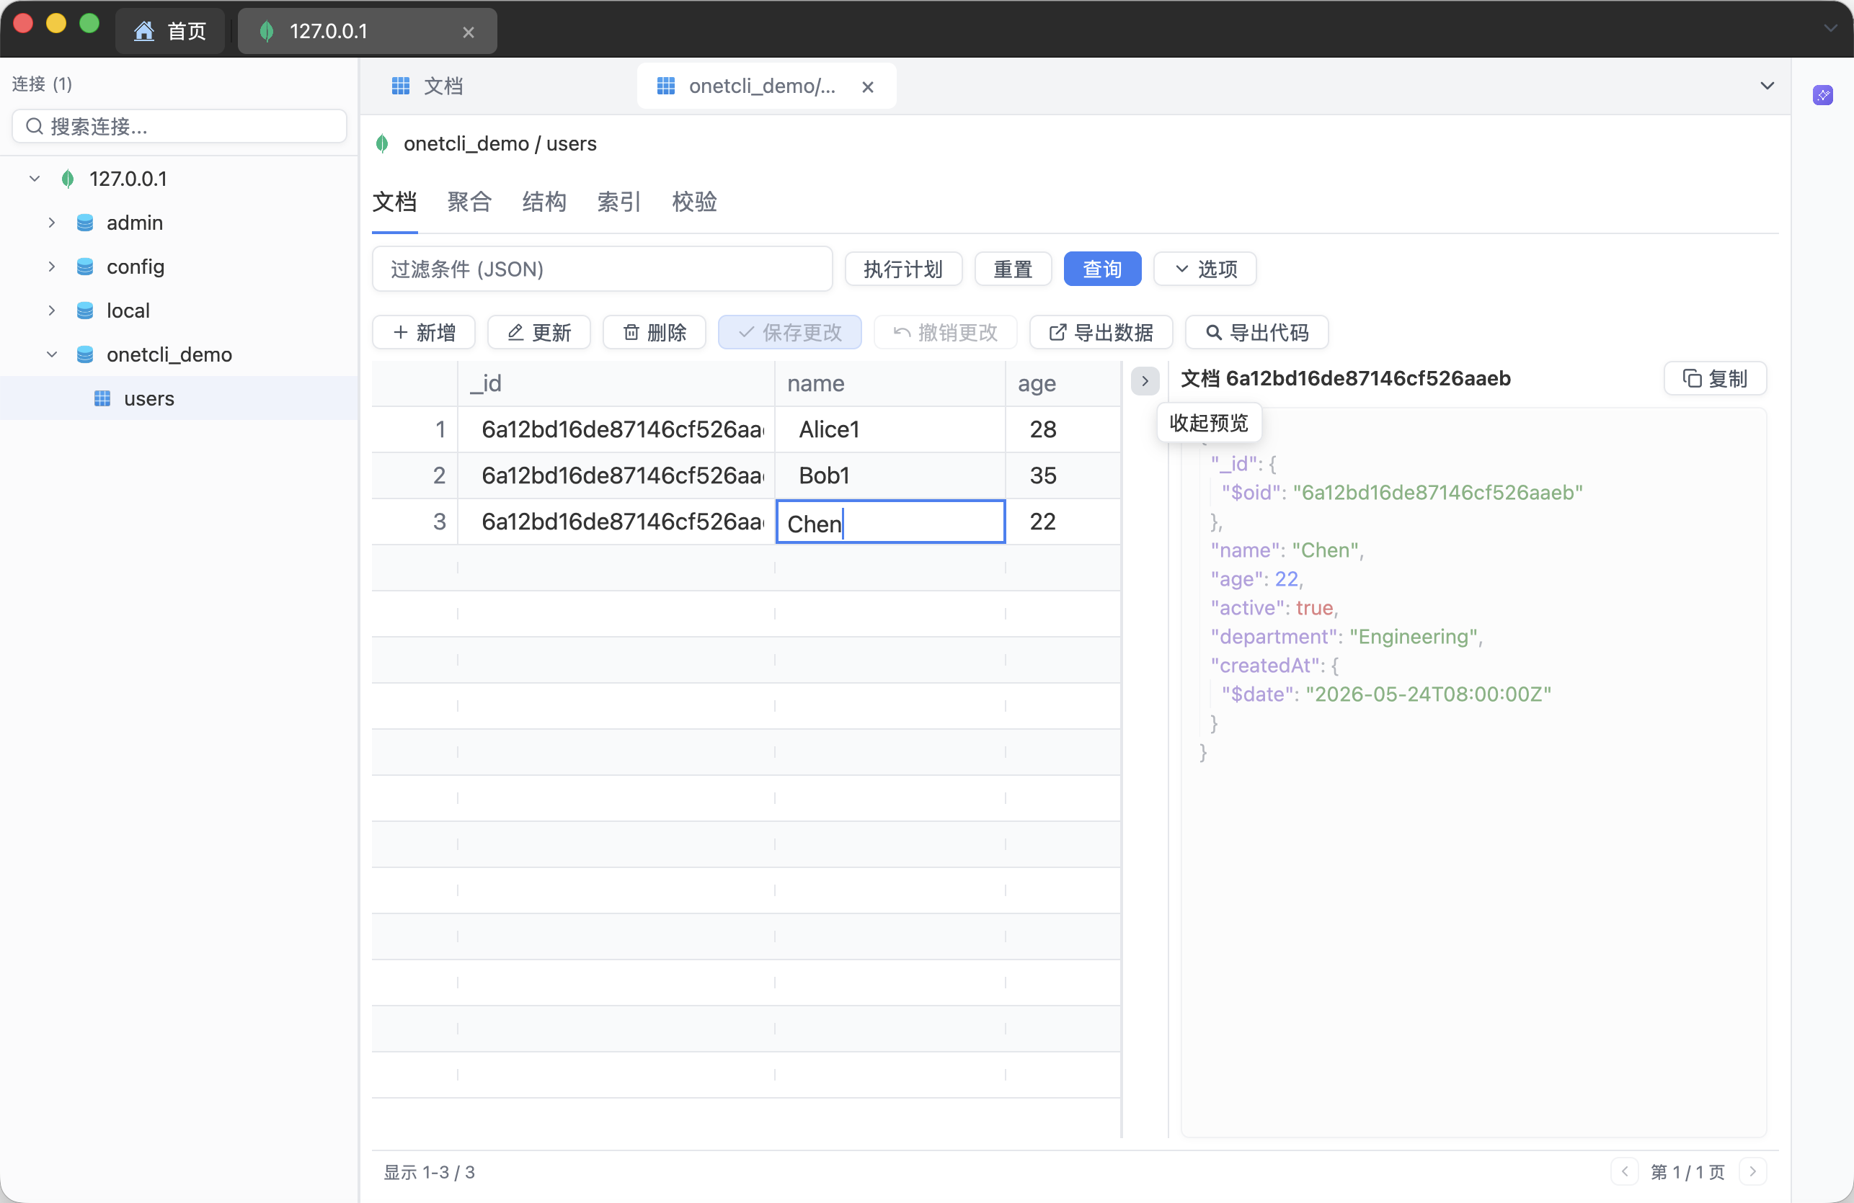Click the onetcli_demo database icon
Viewport: 1854px width, 1203px height.
85,354
